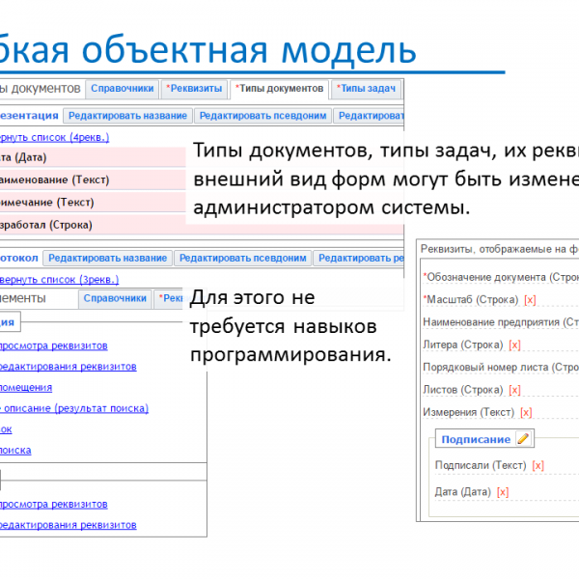Open the Справочники tab in the top tab bar

(123, 89)
